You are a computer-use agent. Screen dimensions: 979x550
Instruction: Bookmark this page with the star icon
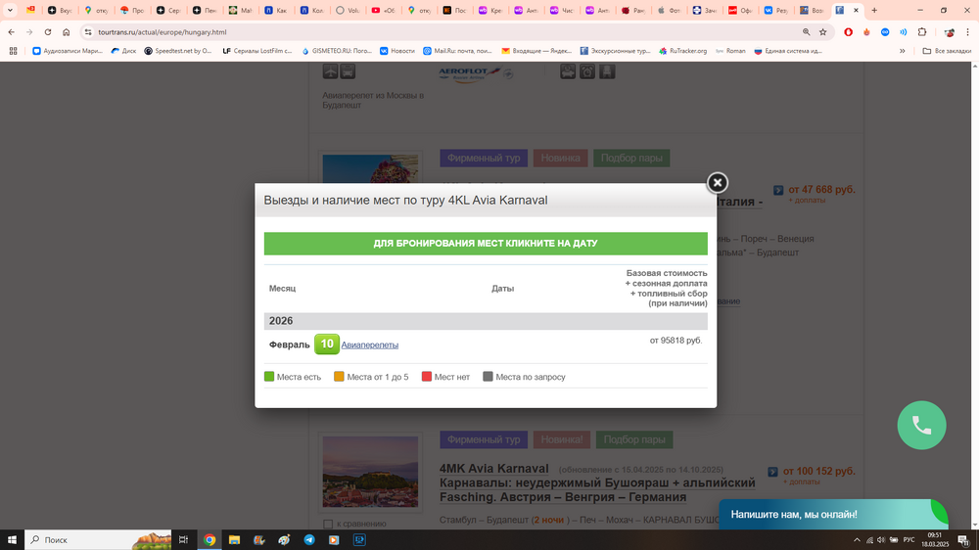pyautogui.click(x=822, y=32)
